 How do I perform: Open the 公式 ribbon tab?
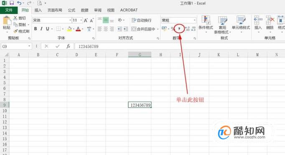tap(71, 10)
